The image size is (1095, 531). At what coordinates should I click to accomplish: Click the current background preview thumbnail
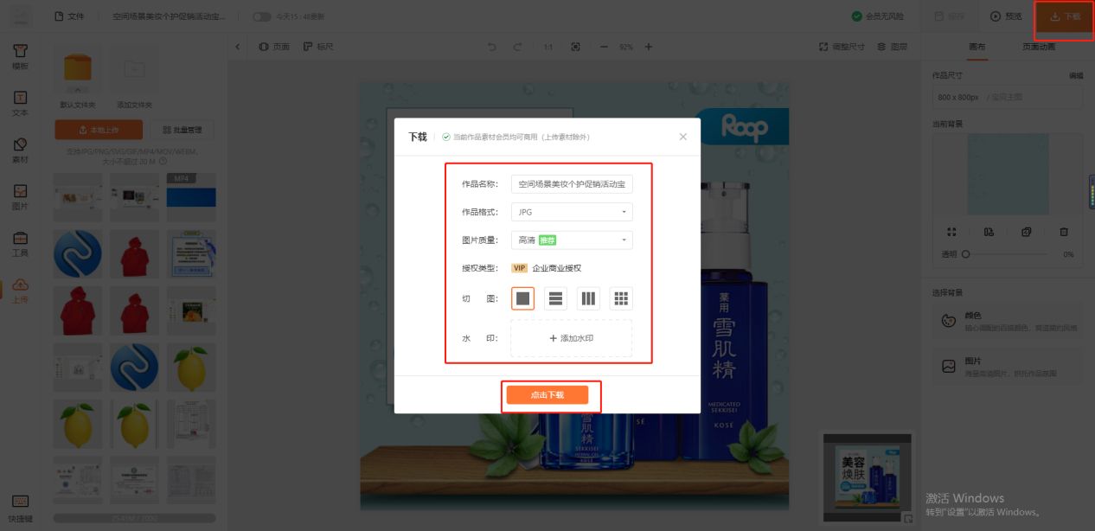[x=1008, y=174]
